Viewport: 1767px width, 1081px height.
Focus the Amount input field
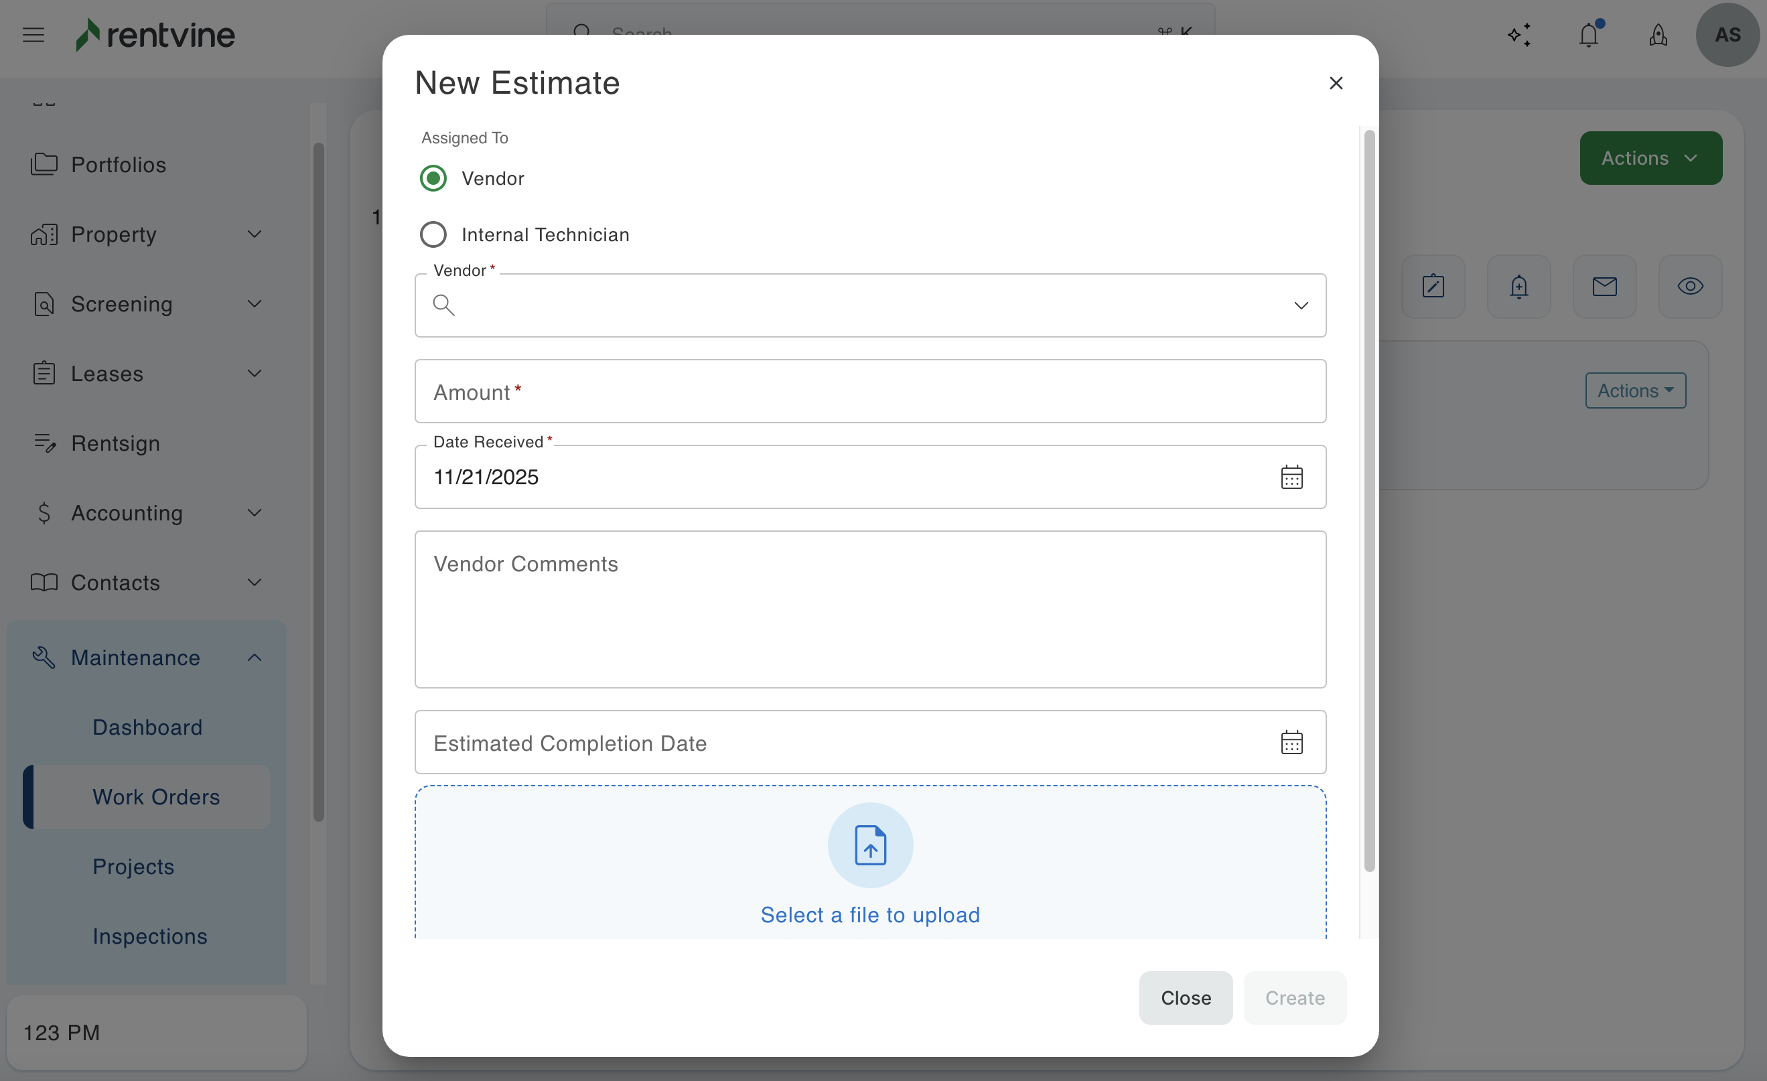[x=870, y=391]
